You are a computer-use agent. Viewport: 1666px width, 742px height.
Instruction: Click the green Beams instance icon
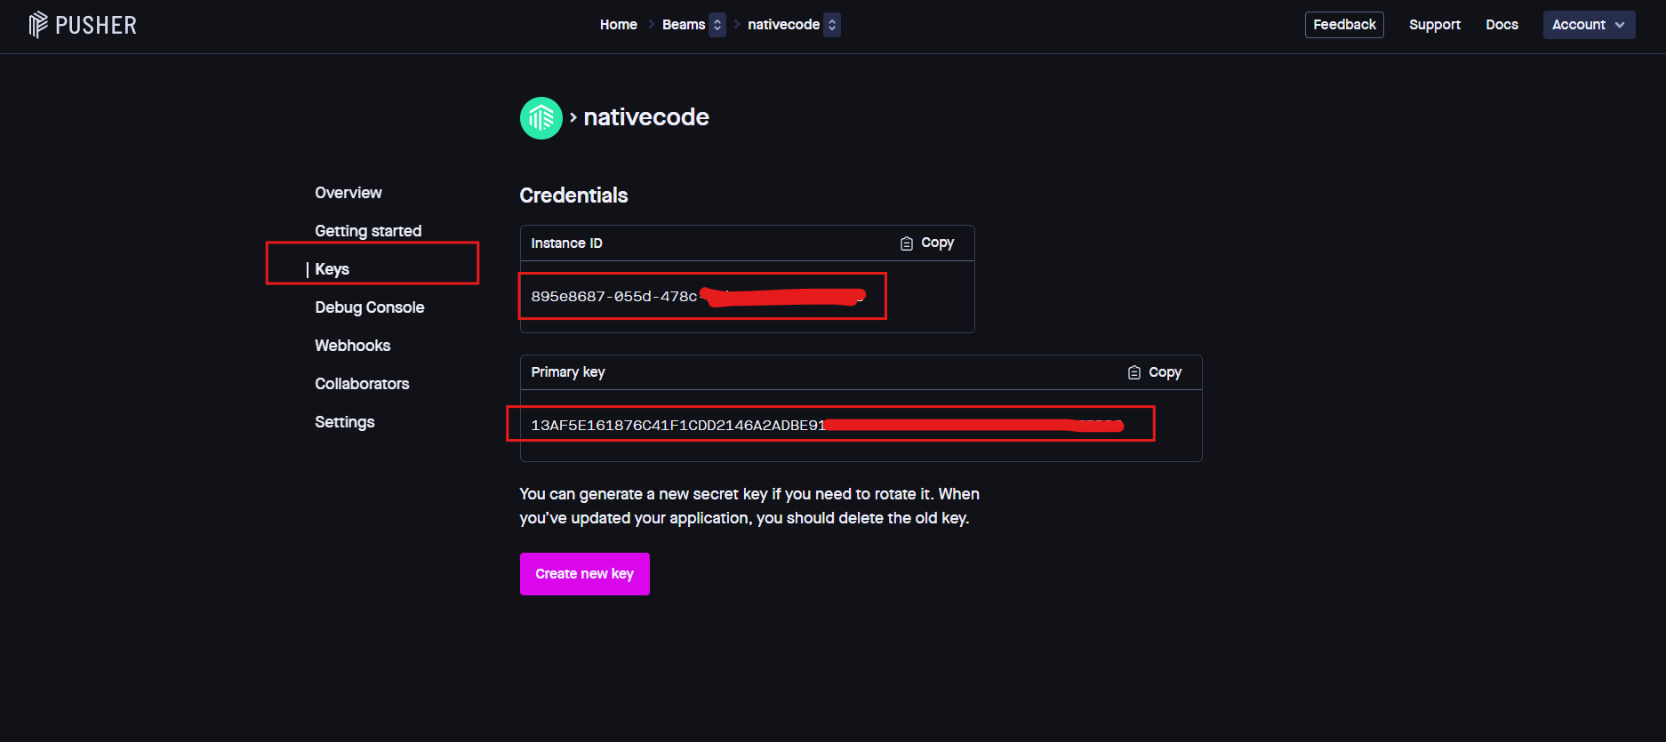point(541,118)
